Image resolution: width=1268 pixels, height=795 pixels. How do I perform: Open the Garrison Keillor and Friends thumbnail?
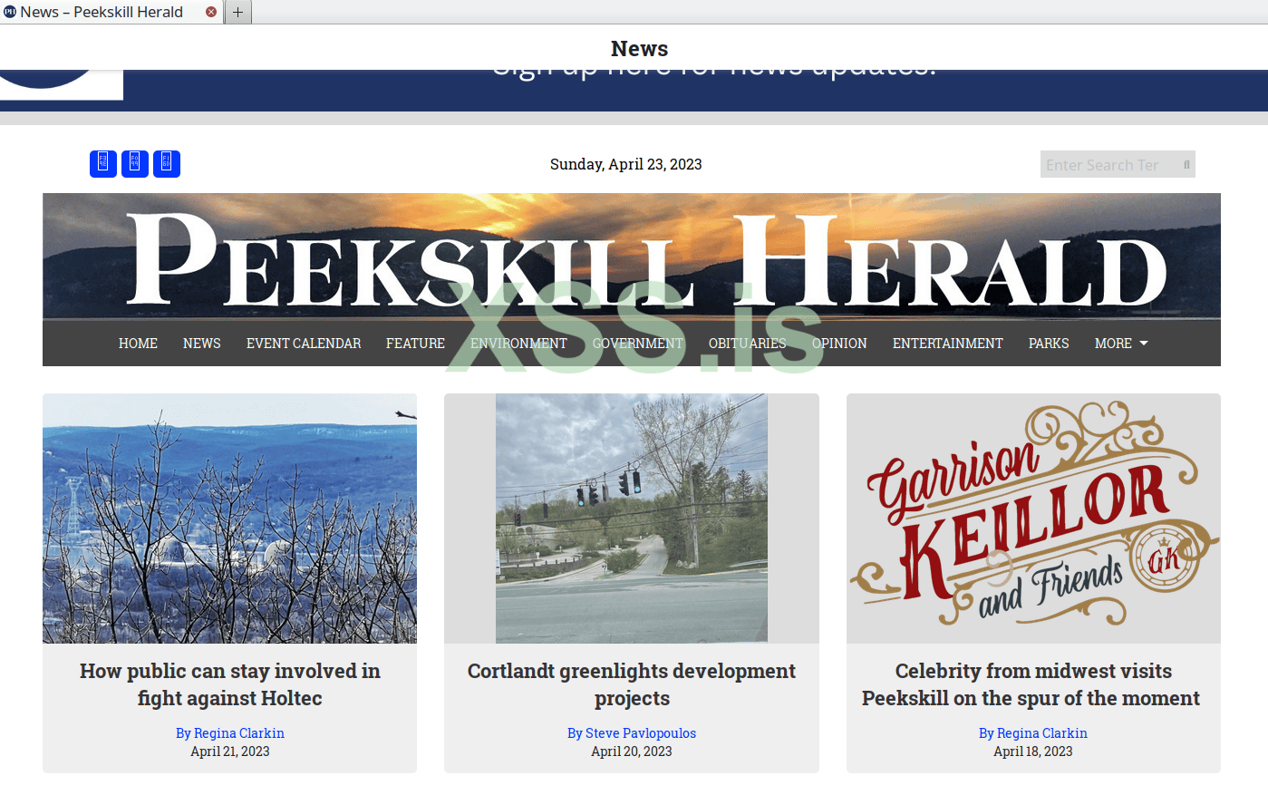(x=1033, y=519)
